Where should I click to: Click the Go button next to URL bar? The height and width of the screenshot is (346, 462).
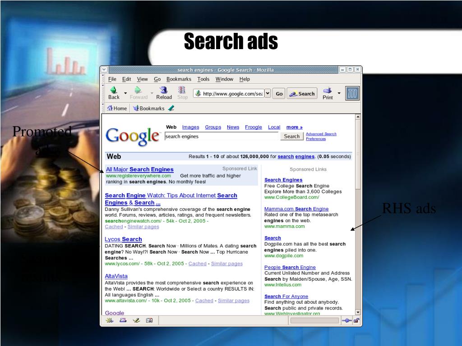click(x=279, y=94)
